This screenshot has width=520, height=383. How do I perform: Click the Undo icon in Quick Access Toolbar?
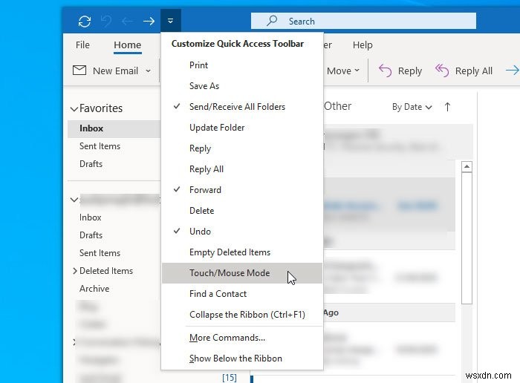[x=106, y=22]
